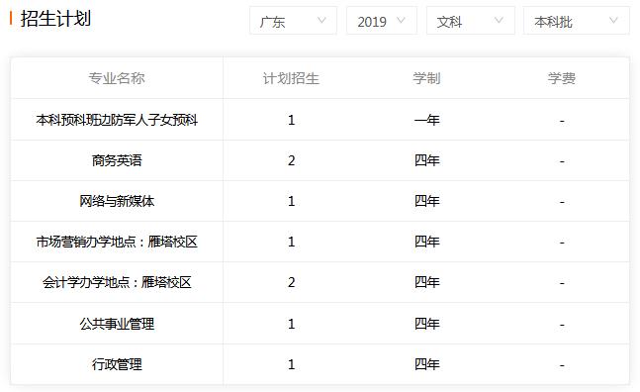640x392 pixels.
Task: Click the 招生计划 section heading
Action: tap(55, 19)
